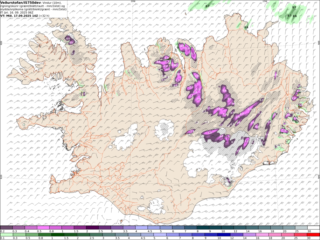The width and height of the screenshot is (320, 240).
Task: Click the '4.5' label under snow legend
Action: click(150, 231)
